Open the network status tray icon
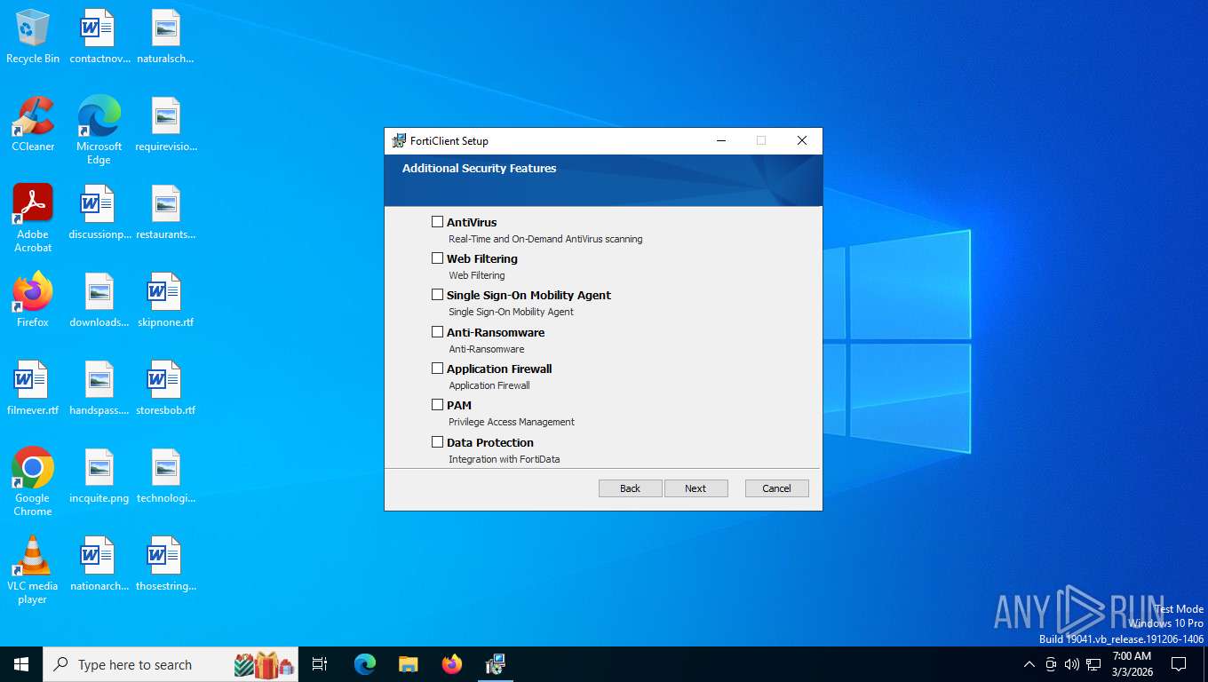The image size is (1208, 682). click(x=1093, y=664)
